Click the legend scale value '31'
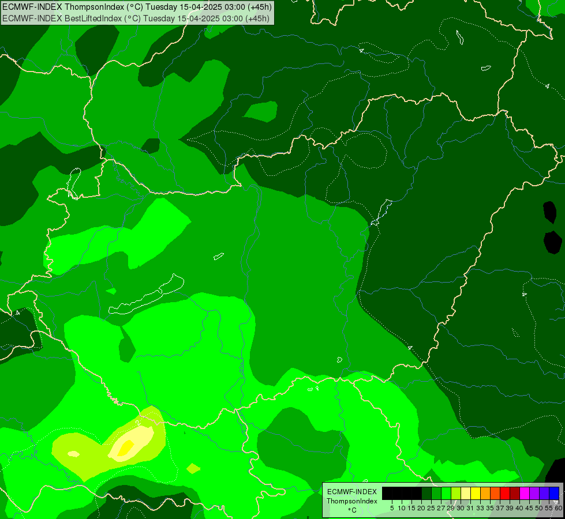 coord(470,508)
